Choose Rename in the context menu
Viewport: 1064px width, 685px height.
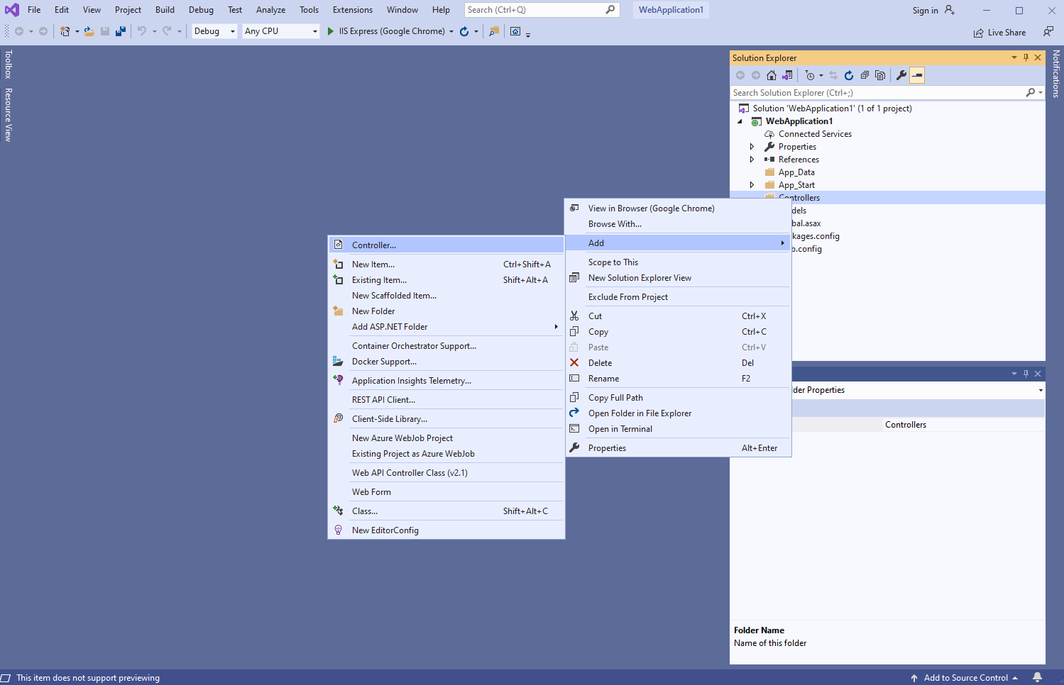(x=603, y=379)
